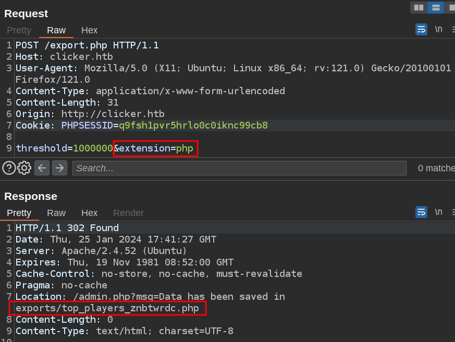Viewport: 455px width, 342px height.
Task: Toggle word wrap in Request panel
Action: [x=421, y=30]
